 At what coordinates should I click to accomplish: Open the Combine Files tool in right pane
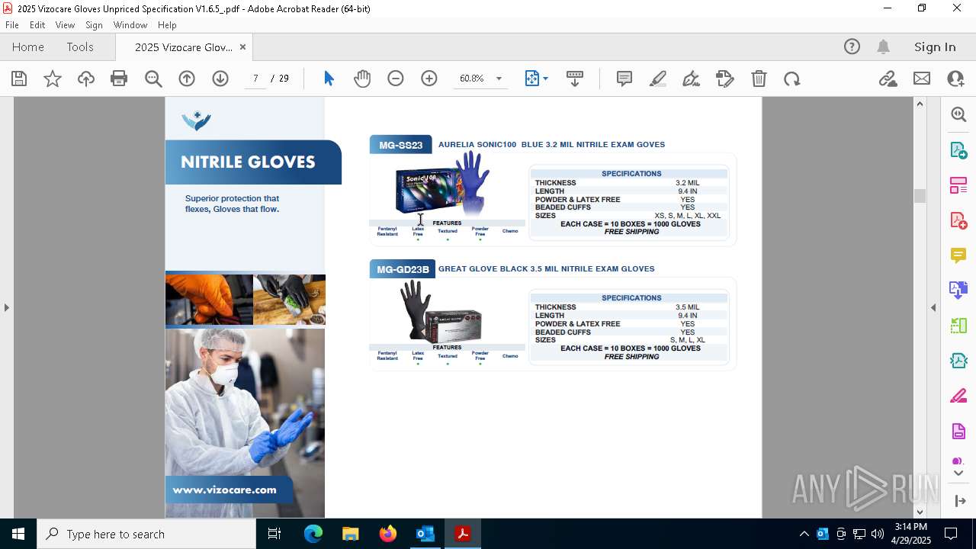pos(958,290)
